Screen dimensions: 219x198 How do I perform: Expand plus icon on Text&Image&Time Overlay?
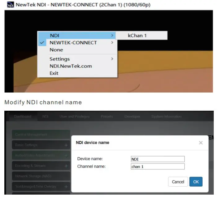66,187
